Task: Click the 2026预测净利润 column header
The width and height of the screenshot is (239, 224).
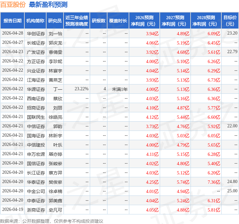Action: pos(144,21)
